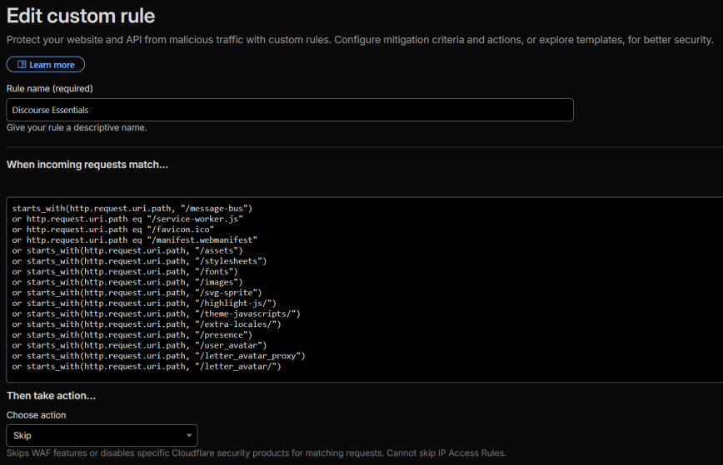Click the "Rule name (required)" label
Image resolution: width=723 pixels, height=465 pixels.
click(x=49, y=88)
